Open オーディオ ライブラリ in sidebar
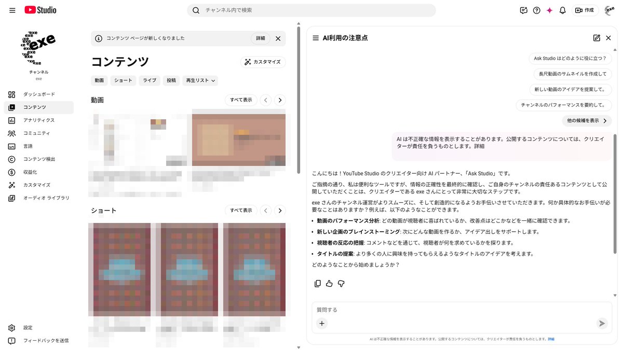The height and width of the screenshot is (350, 623). click(39, 198)
